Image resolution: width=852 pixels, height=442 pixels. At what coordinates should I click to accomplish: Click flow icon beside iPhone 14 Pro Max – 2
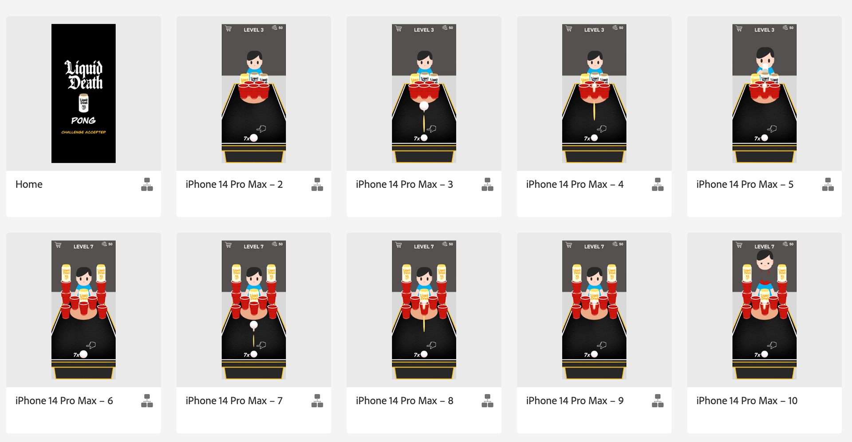(x=317, y=184)
